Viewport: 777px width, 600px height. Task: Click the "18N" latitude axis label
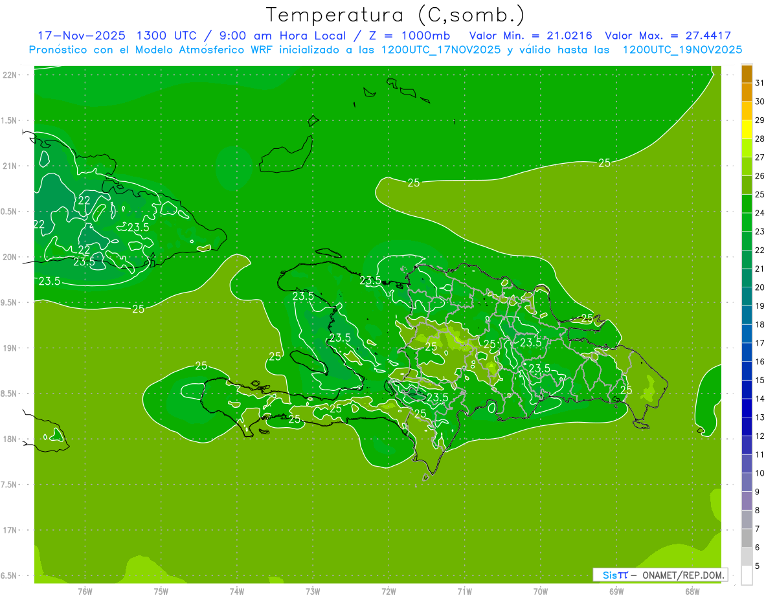pos(10,439)
